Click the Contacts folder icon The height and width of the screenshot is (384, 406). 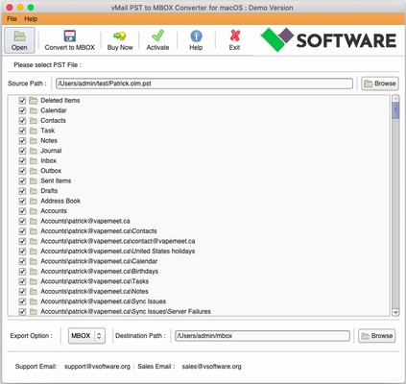click(34, 121)
